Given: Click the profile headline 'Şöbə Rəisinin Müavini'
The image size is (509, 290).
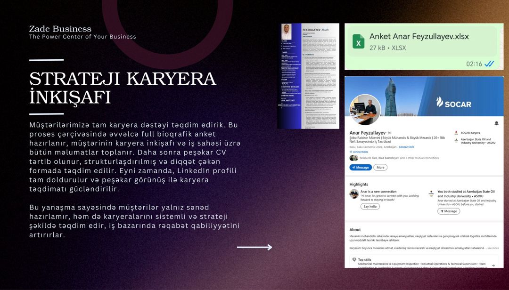Looking at the screenshot, I should [x=397, y=139].
